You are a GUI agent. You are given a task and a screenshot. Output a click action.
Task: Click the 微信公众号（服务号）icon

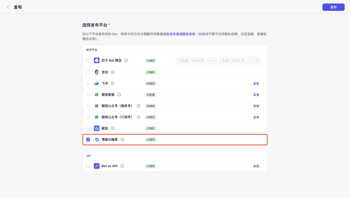(97, 106)
